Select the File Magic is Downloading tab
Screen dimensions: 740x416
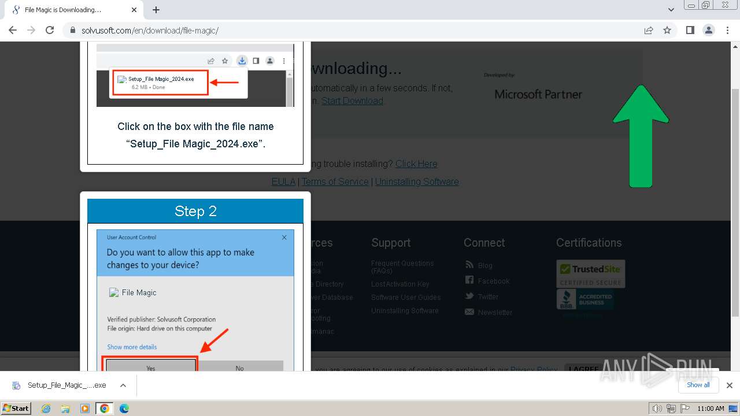(75, 10)
